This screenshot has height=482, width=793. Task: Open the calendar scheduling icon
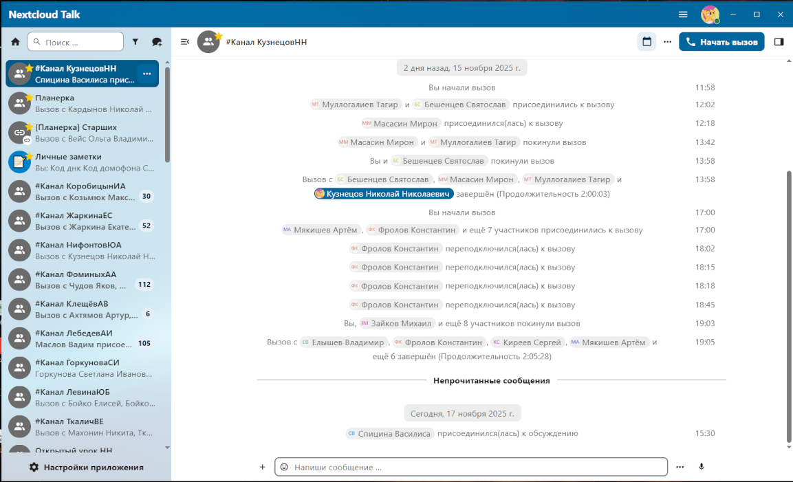tap(646, 41)
